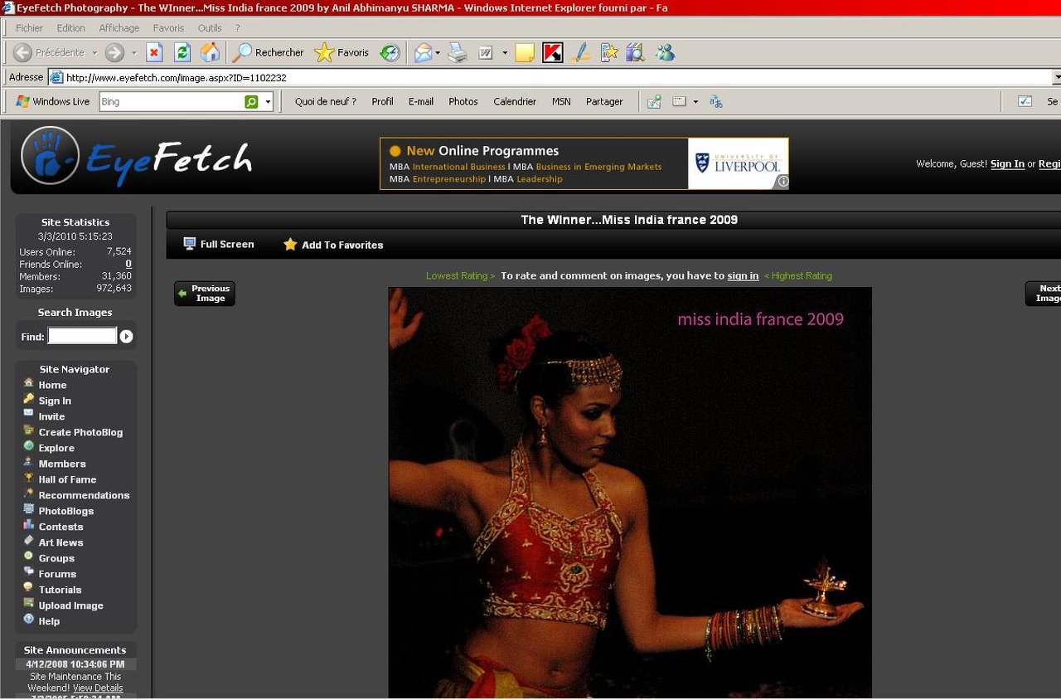Open the forward button history dropdown arrow
The image size is (1061, 700).
(133, 52)
